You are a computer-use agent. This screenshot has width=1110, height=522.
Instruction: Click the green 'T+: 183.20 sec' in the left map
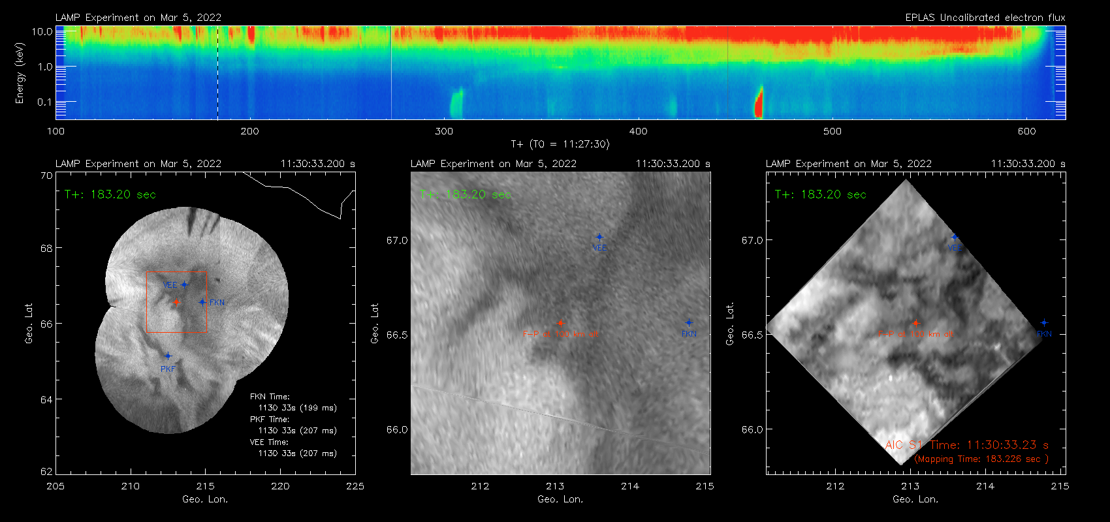(110, 194)
